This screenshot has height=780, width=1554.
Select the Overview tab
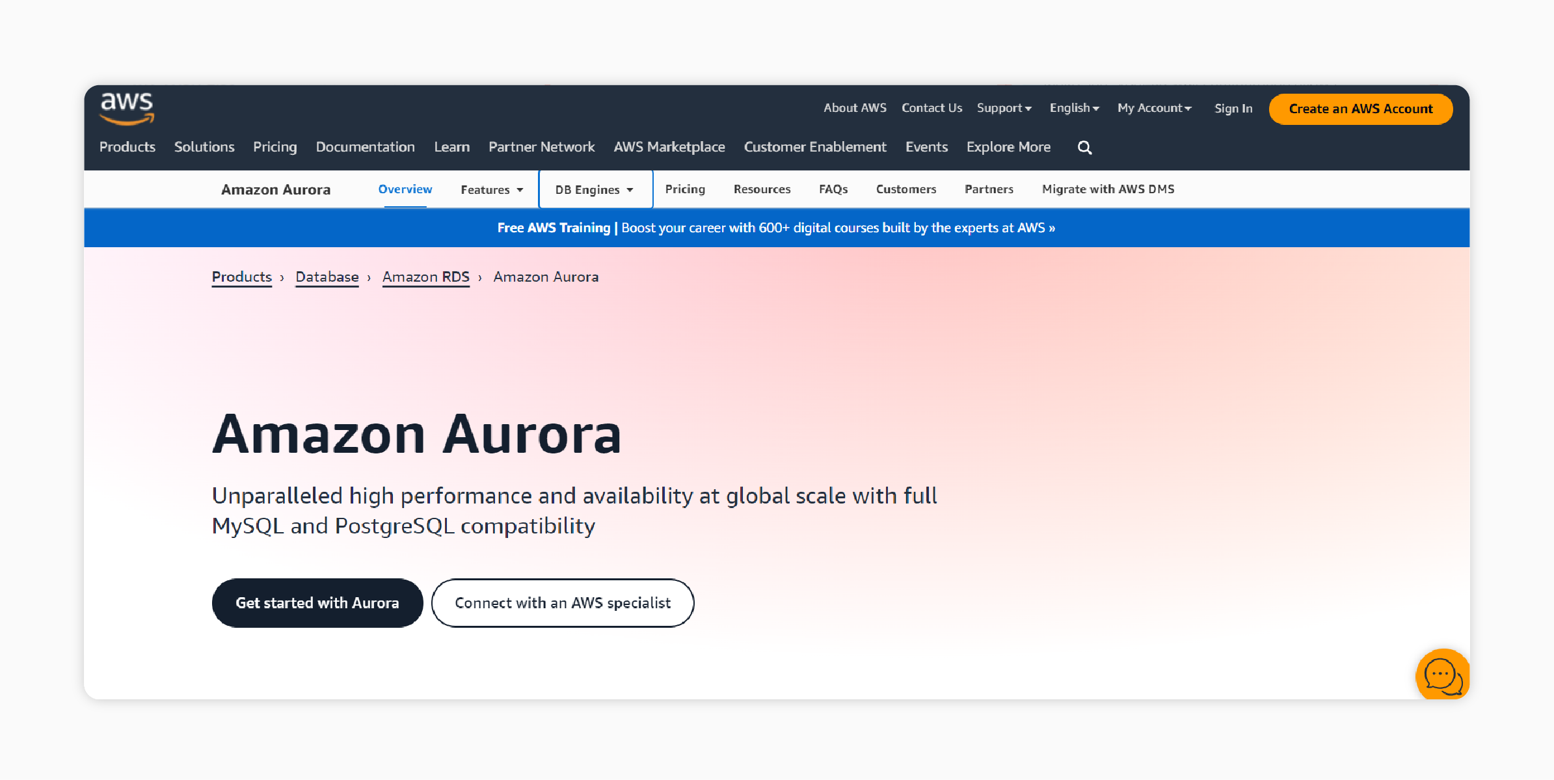406,188
